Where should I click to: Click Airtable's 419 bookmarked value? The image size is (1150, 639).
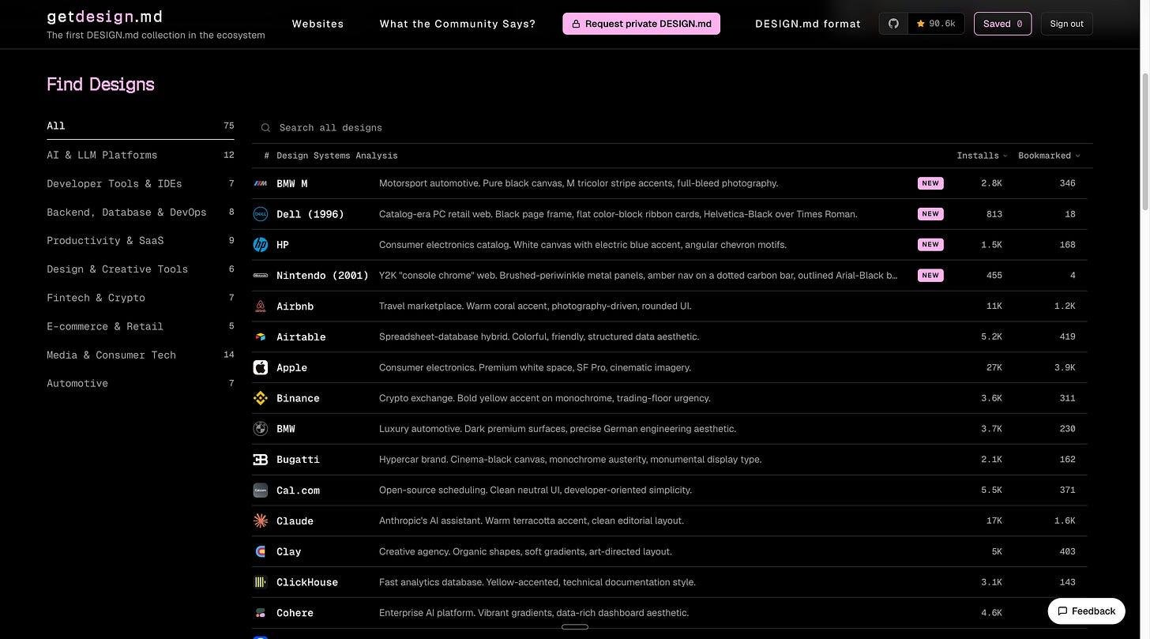[1067, 337]
